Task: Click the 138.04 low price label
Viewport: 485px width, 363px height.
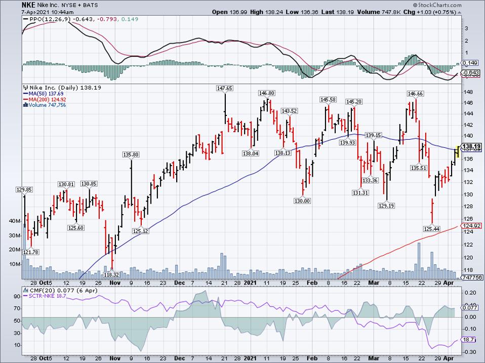Action: pos(251,153)
